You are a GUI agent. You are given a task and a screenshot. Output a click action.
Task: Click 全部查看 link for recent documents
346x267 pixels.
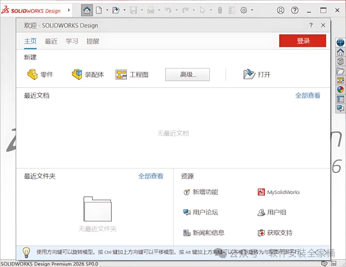[308, 95]
